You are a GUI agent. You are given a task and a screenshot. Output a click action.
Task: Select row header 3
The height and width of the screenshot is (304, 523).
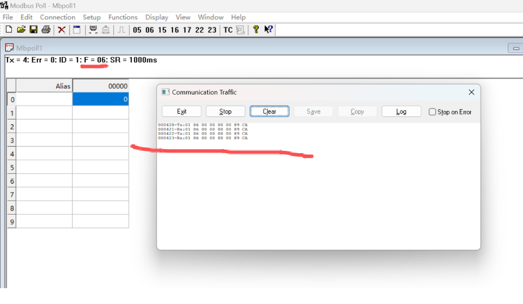(x=12, y=140)
